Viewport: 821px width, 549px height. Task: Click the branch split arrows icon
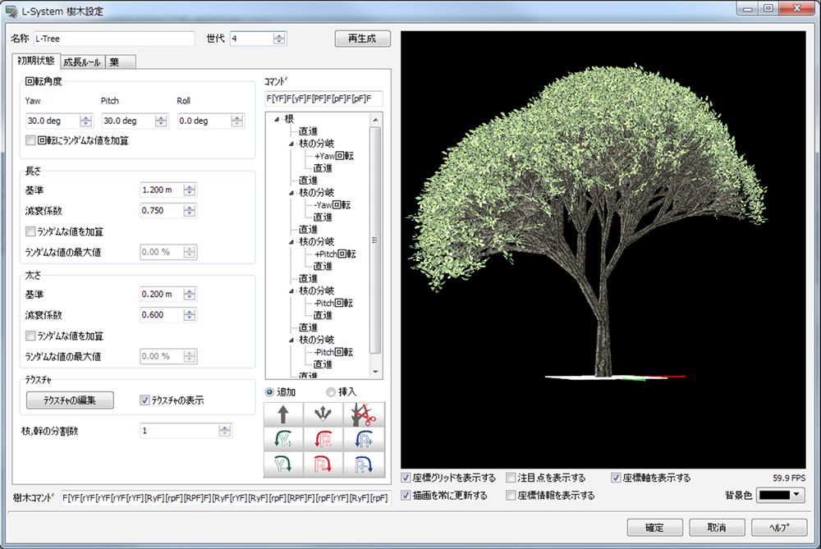(x=323, y=414)
